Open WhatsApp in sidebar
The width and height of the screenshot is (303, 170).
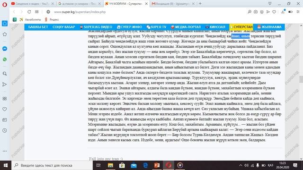(5, 59)
